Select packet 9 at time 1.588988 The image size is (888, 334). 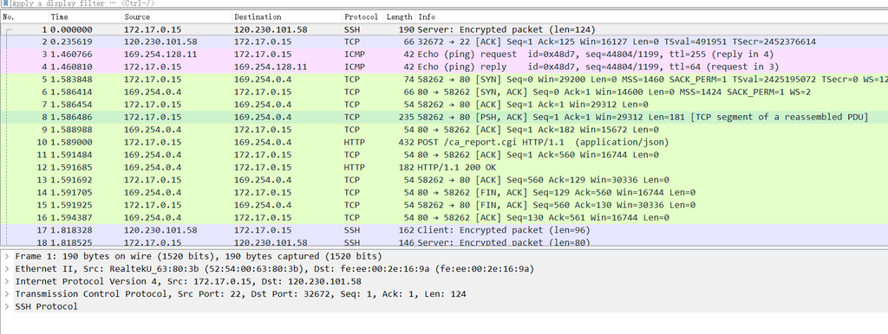click(x=444, y=130)
